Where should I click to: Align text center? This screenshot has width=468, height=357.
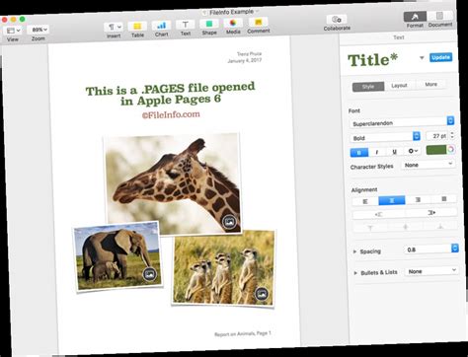(x=392, y=200)
